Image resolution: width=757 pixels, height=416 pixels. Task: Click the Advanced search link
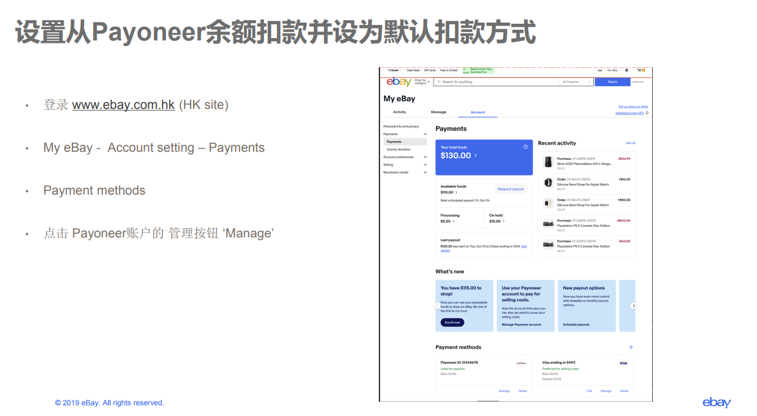pyautogui.click(x=638, y=82)
